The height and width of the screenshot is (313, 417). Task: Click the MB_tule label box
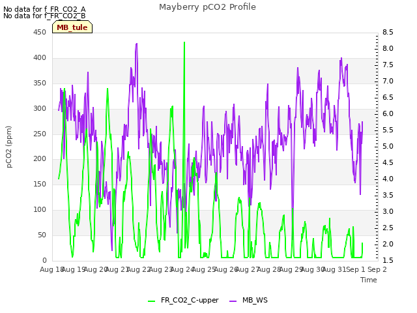pyautogui.click(x=72, y=27)
